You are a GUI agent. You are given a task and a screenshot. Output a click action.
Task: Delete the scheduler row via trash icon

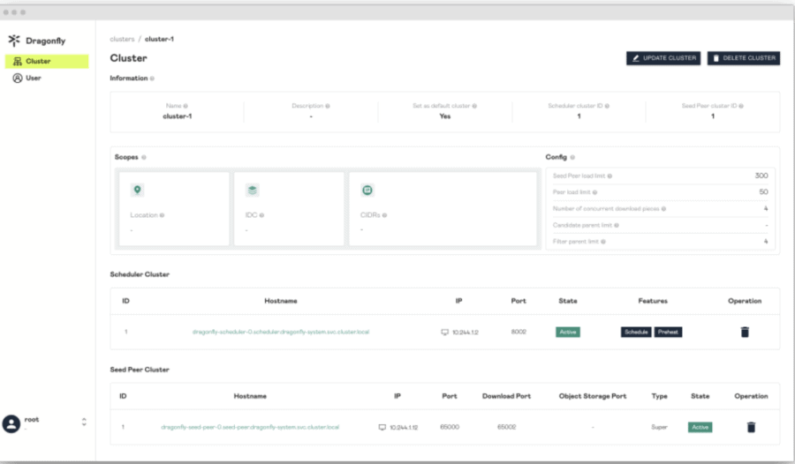745,333
